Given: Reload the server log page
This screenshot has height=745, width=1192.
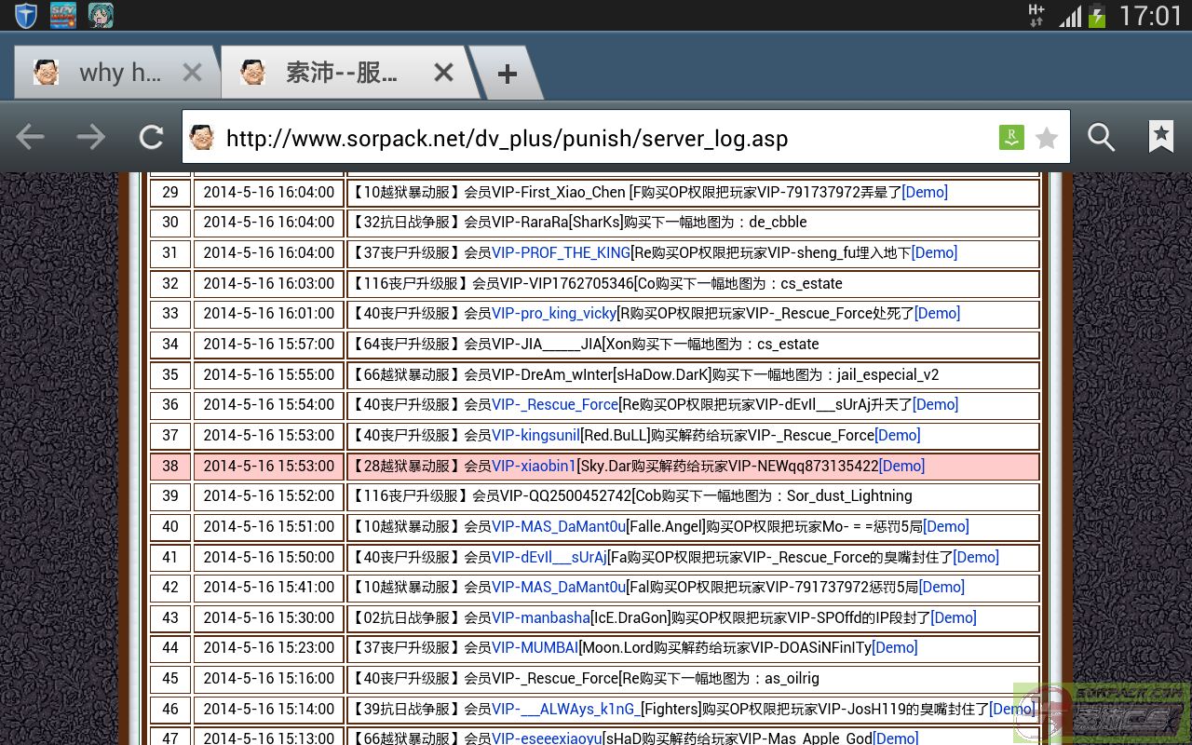Looking at the screenshot, I should [151, 138].
